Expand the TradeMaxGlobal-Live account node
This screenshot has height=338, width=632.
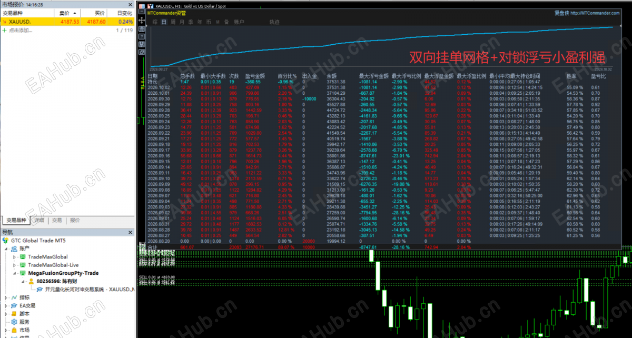click(15, 265)
